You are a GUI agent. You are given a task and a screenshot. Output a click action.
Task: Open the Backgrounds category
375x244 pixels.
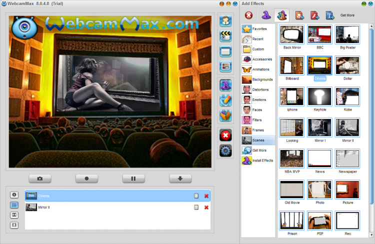[x=258, y=79]
